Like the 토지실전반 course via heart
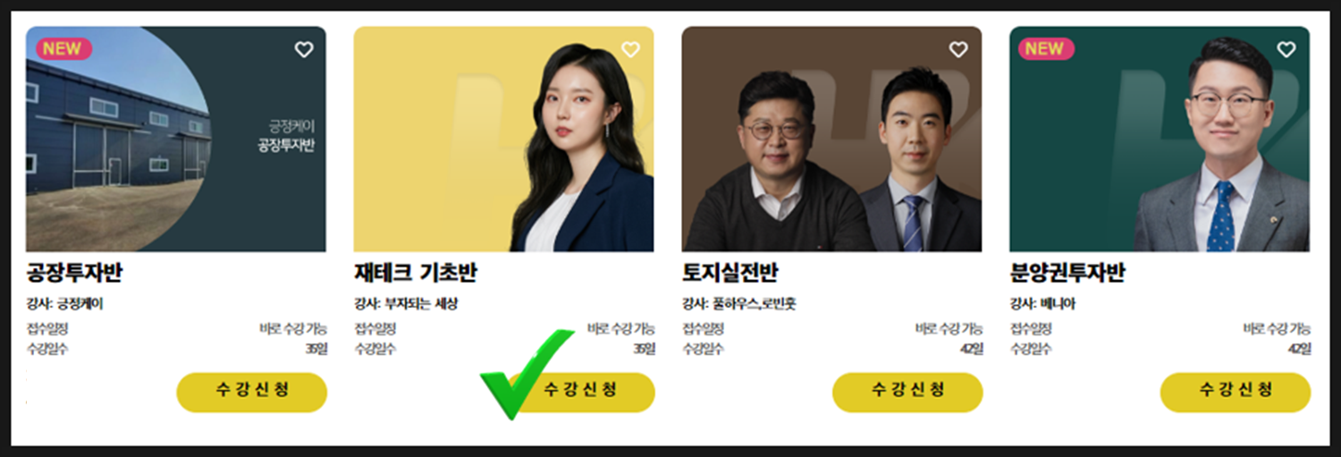 click(958, 50)
